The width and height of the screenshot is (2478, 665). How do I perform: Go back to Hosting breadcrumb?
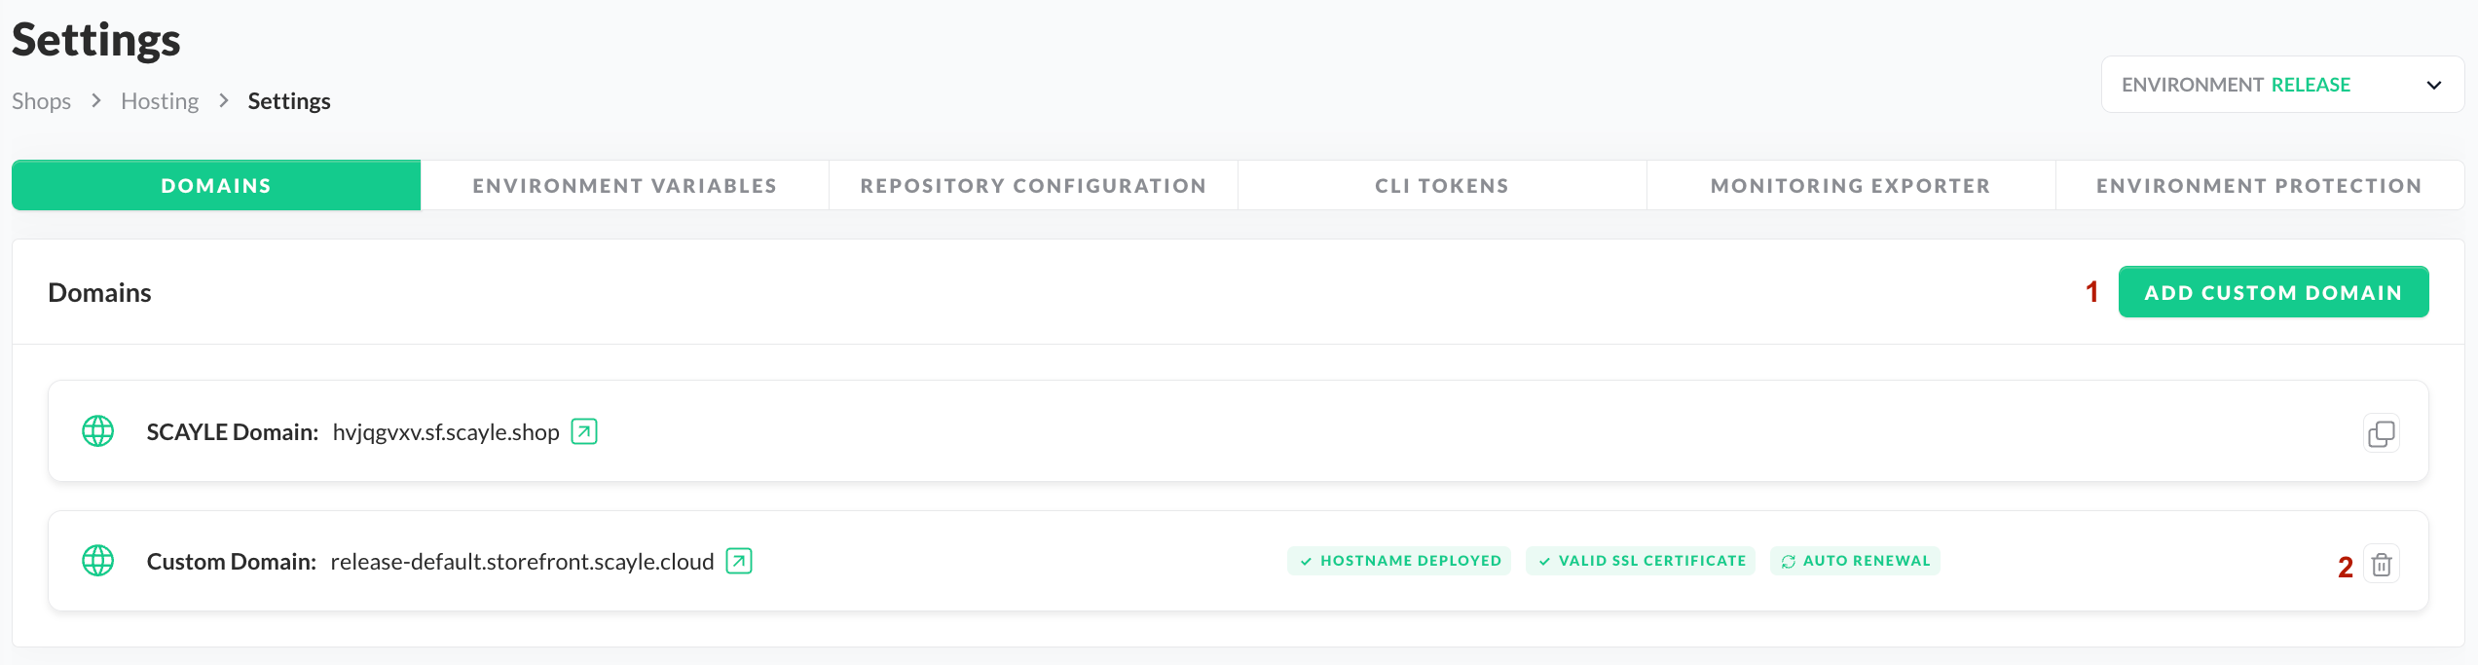pyautogui.click(x=160, y=101)
